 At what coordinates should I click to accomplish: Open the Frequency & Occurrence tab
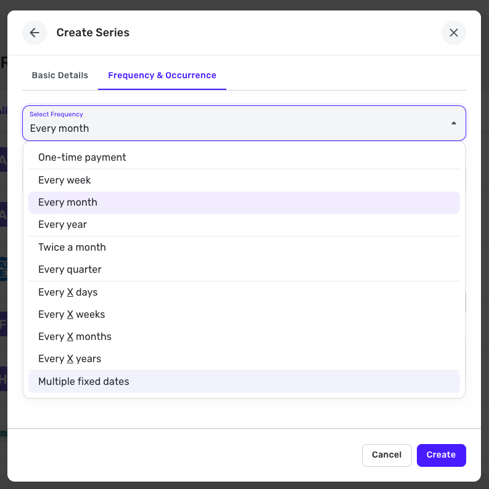click(162, 75)
